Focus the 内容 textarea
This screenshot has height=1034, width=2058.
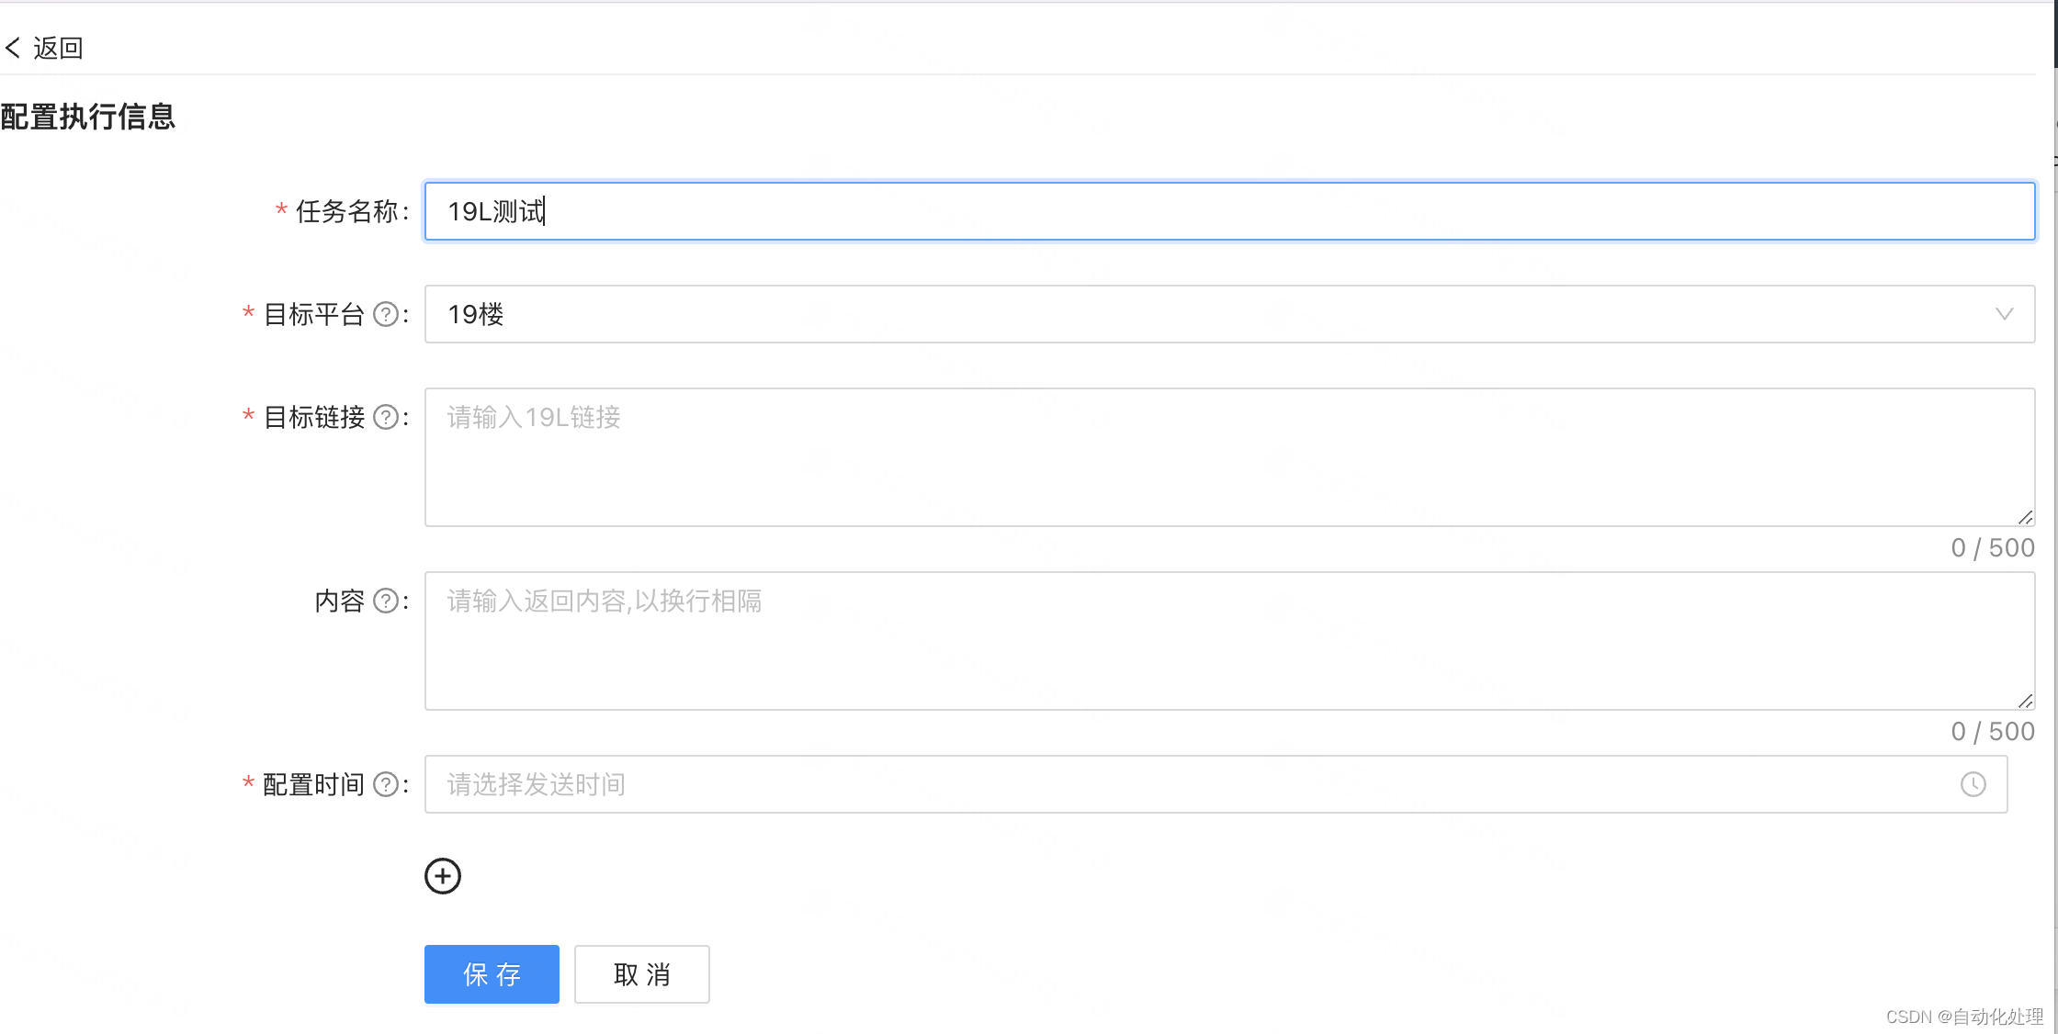coord(1229,641)
